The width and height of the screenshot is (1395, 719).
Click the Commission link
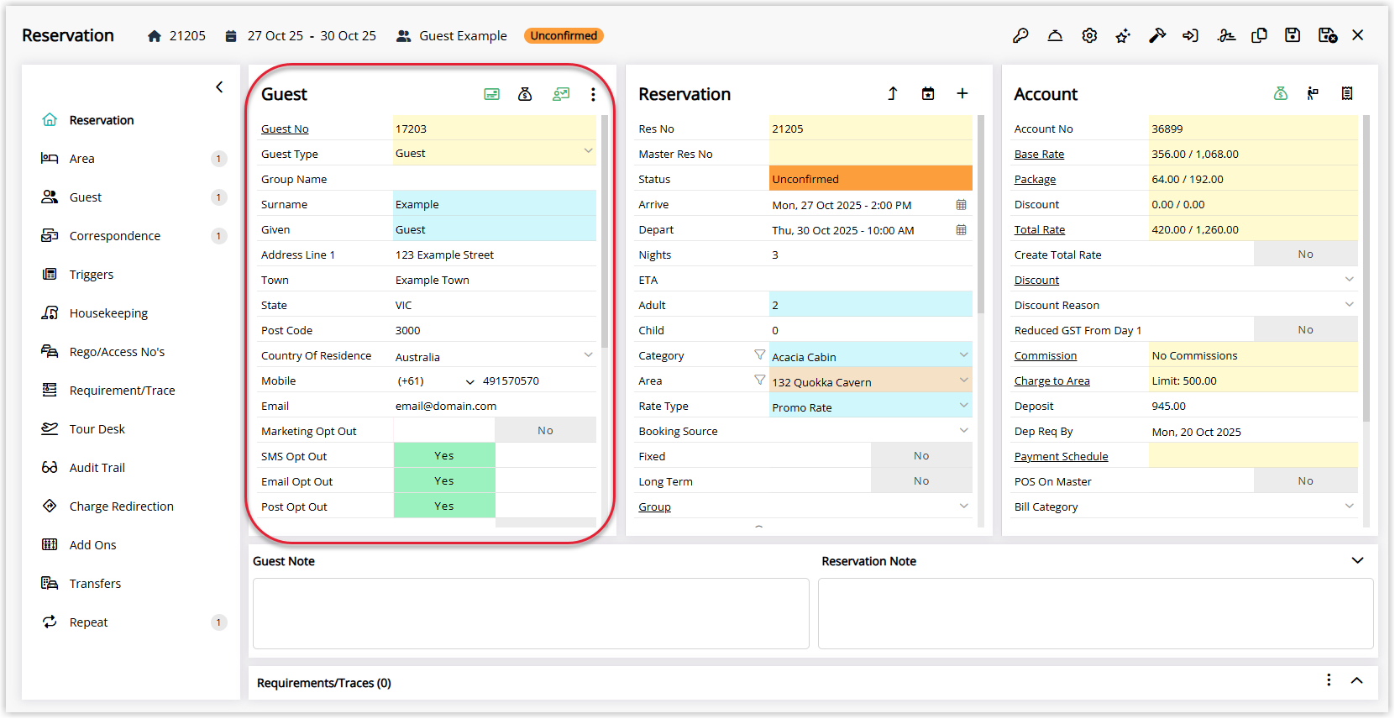[1045, 355]
